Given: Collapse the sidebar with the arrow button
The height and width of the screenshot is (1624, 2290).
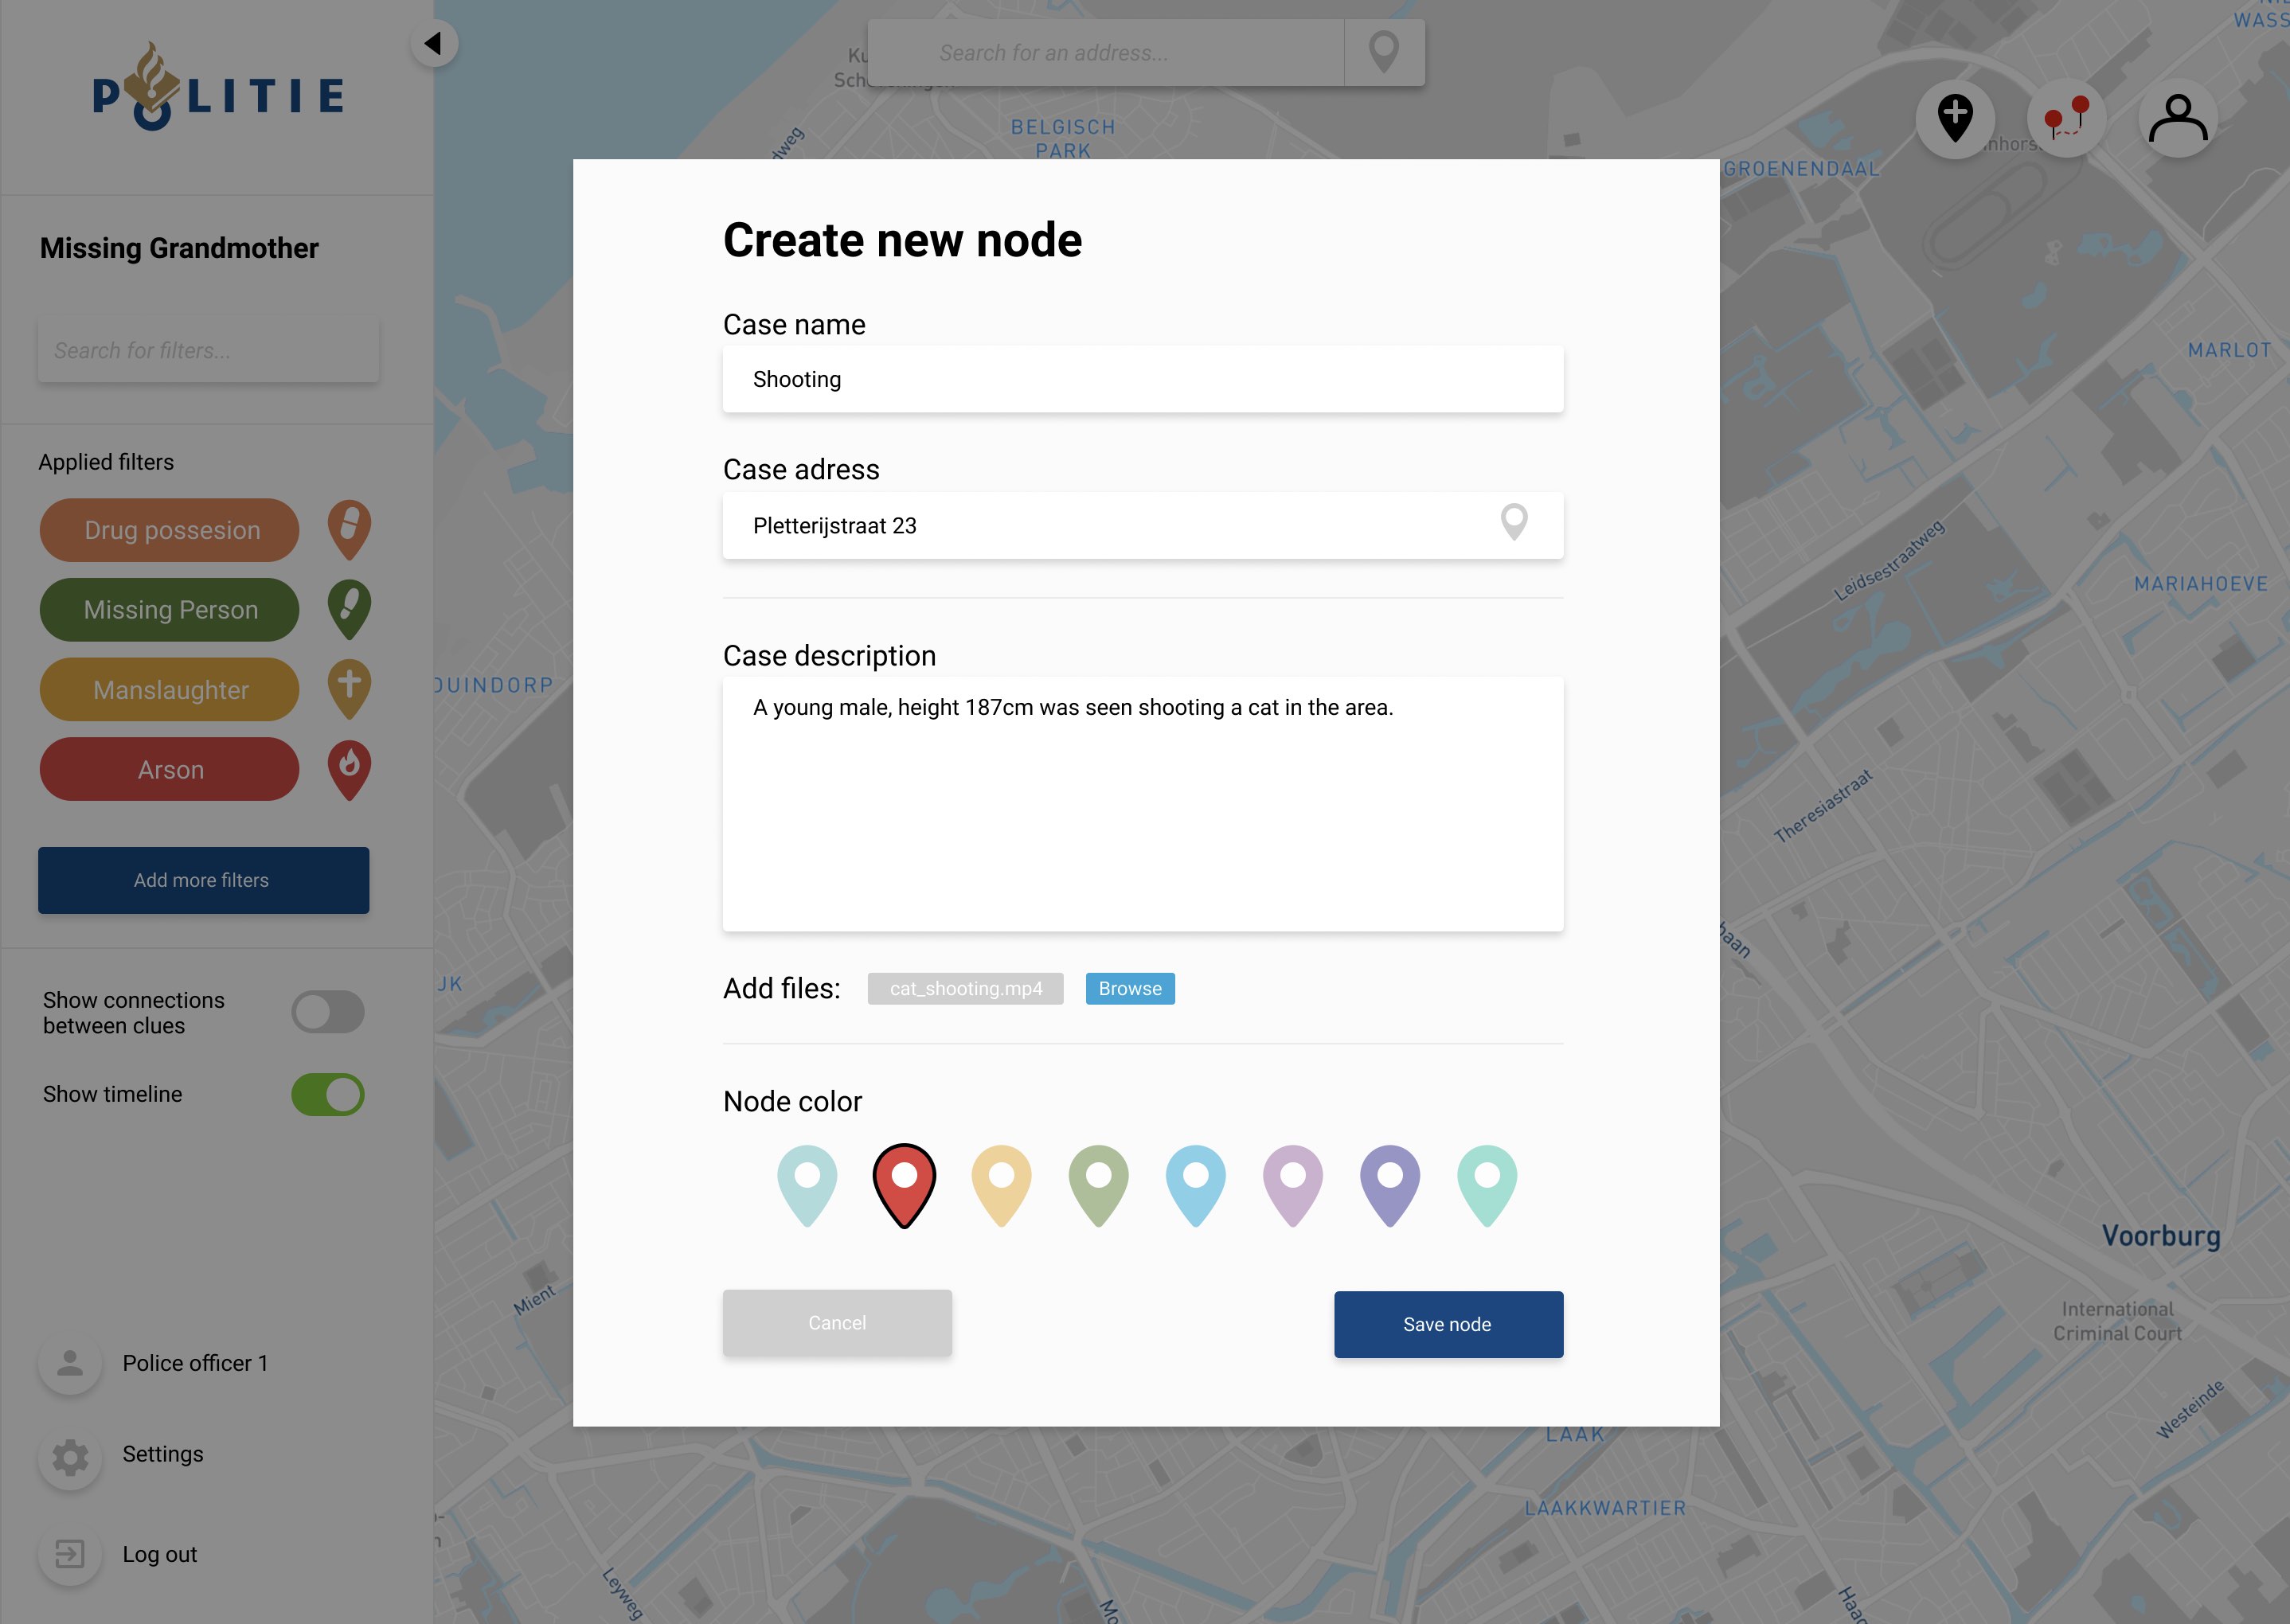Looking at the screenshot, I should pyautogui.click(x=434, y=43).
